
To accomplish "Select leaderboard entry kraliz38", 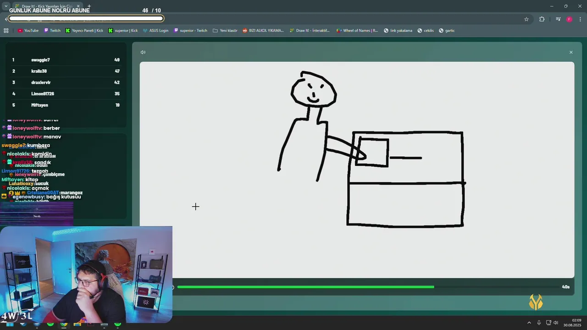I will [x=66, y=71].
